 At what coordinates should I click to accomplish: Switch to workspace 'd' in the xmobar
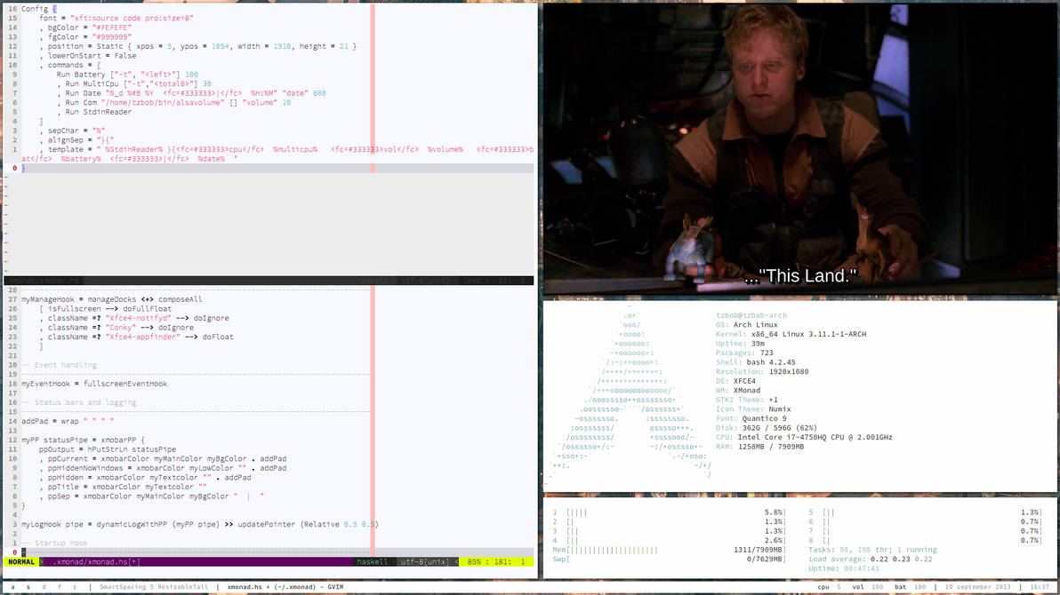coord(44,587)
